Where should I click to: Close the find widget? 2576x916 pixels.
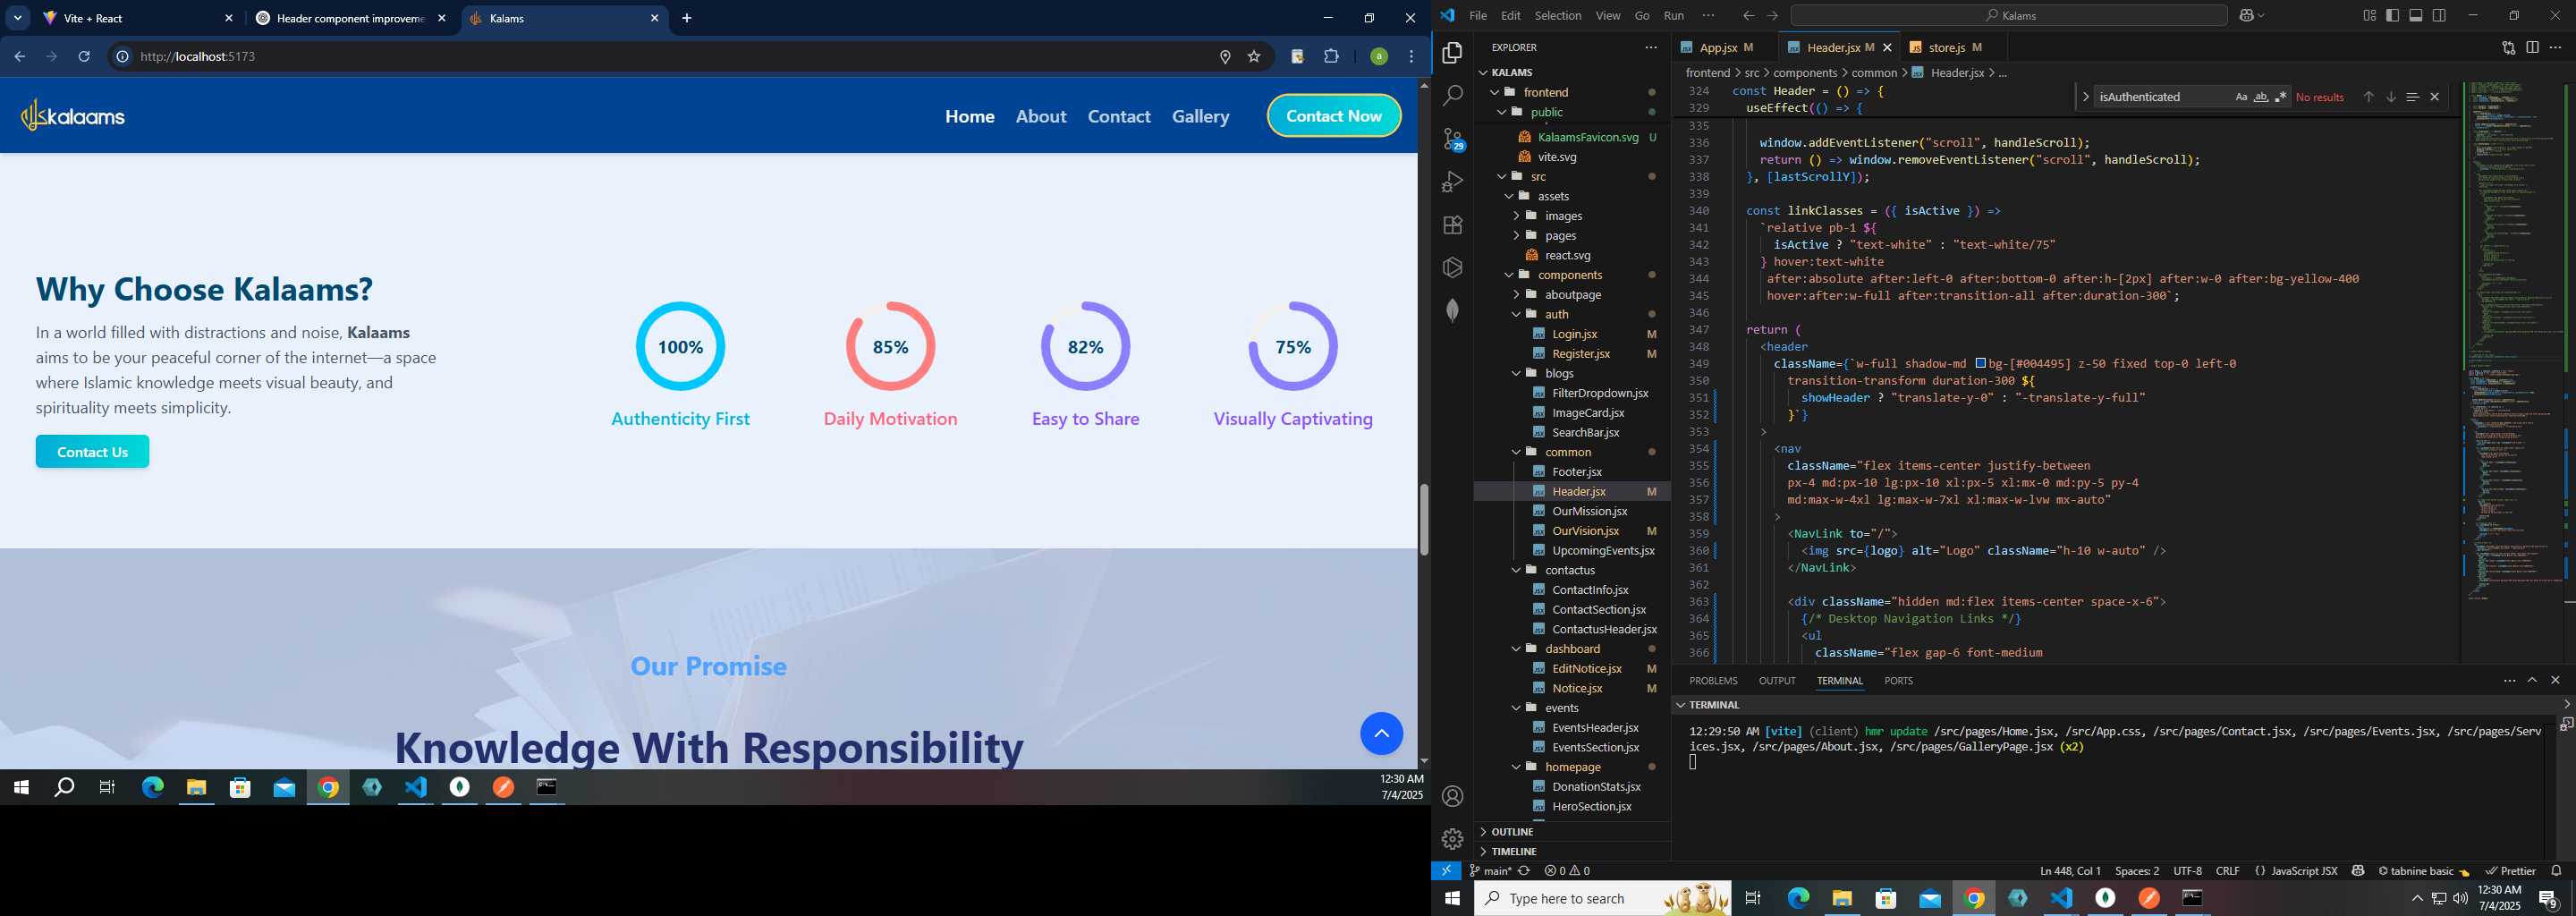coord(2434,97)
